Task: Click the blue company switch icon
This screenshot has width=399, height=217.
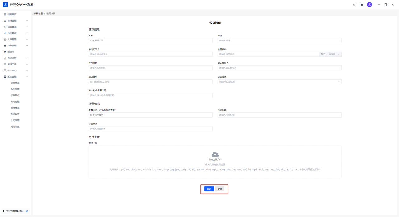Action: 27,211
